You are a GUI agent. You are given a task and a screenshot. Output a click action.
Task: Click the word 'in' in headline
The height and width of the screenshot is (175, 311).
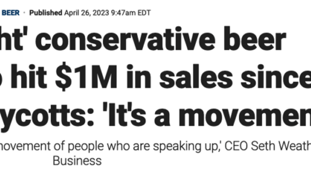(x=139, y=76)
